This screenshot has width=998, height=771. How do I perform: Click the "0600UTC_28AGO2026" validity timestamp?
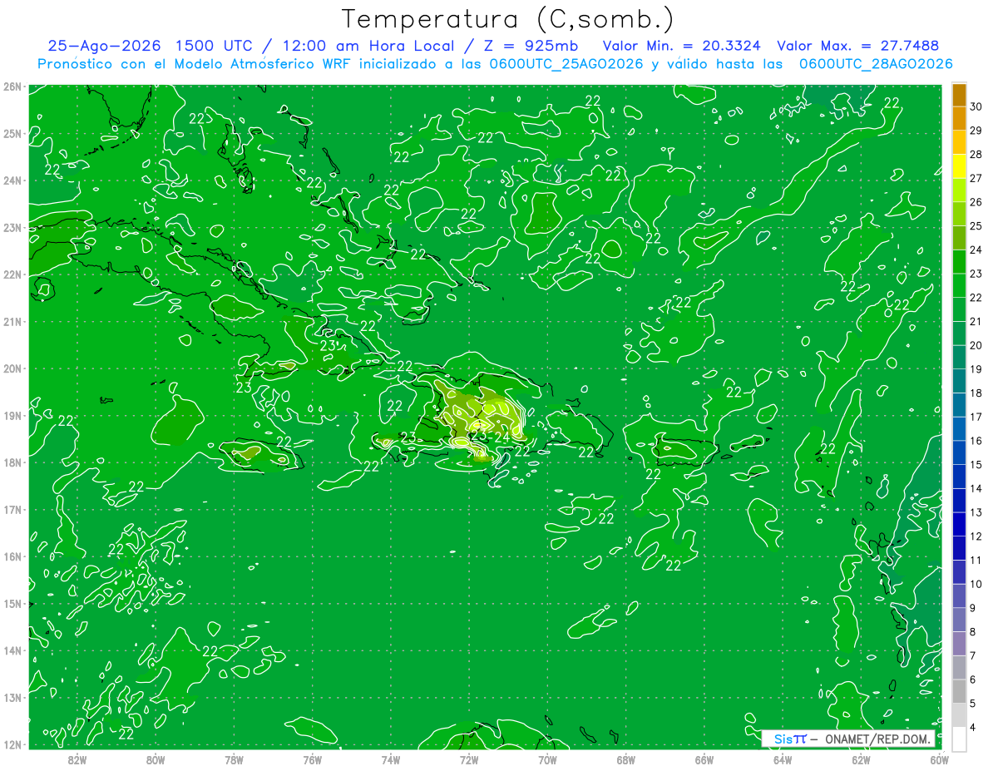coord(876,64)
